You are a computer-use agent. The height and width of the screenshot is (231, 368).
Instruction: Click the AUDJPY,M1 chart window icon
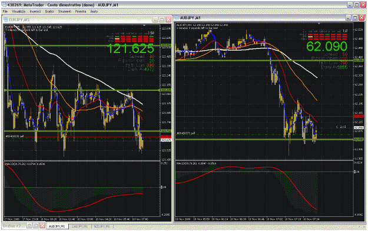(x=177, y=18)
